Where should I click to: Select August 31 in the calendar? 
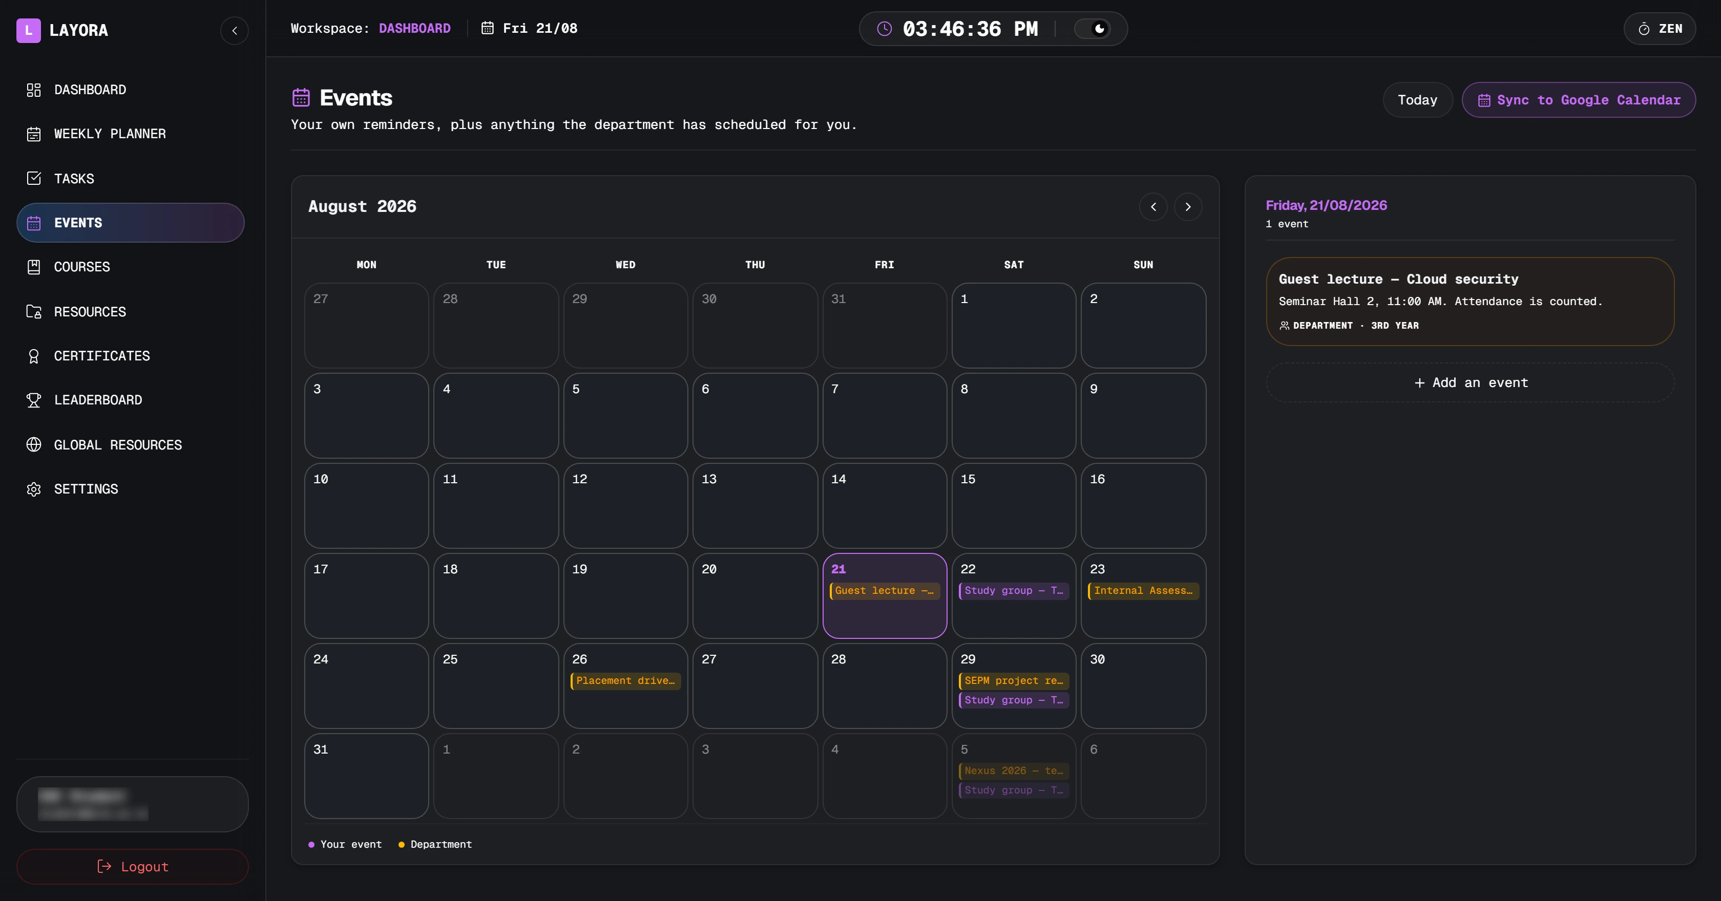(x=366, y=776)
